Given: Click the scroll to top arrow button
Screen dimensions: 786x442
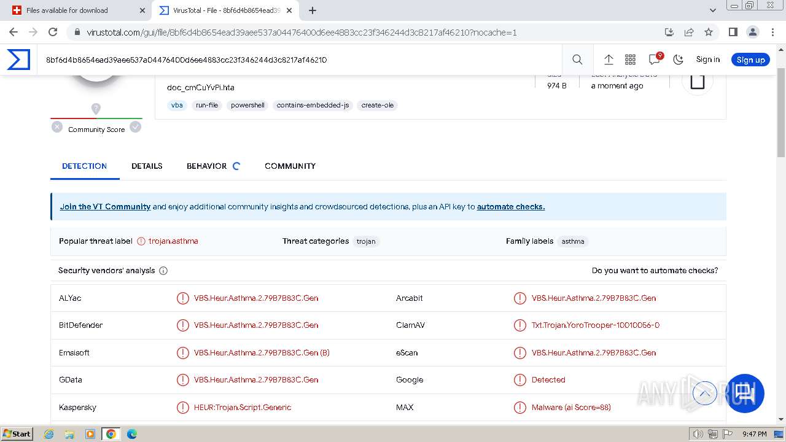Looking at the screenshot, I should point(705,394).
